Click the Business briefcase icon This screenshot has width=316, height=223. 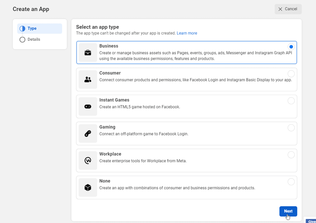[x=88, y=52]
